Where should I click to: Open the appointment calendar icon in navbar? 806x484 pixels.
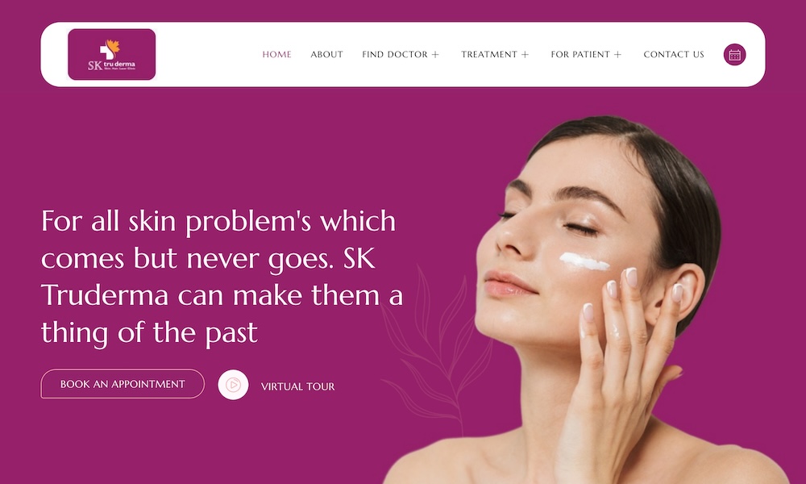point(734,55)
